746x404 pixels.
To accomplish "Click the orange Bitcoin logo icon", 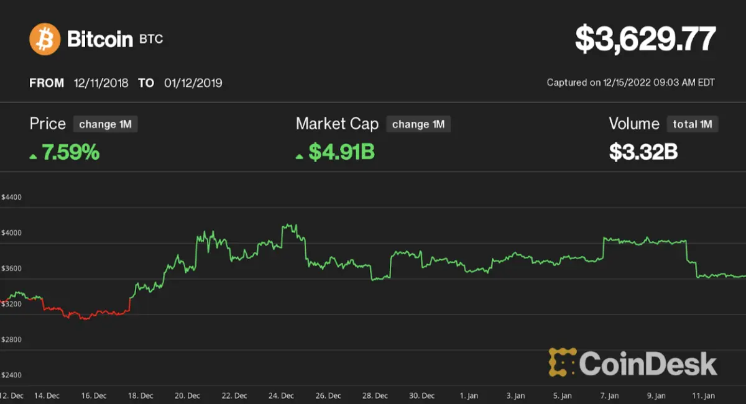I will point(45,39).
